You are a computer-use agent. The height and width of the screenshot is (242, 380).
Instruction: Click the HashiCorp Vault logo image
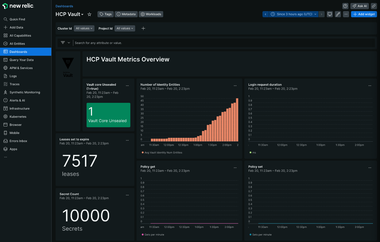point(68,67)
